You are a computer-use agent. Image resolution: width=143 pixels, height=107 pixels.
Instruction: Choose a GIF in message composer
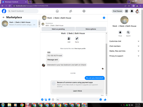point(53,100)
